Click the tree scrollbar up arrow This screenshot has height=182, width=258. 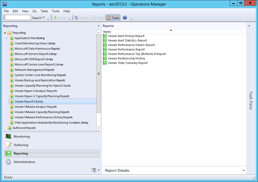pyautogui.click(x=99, y=32)
